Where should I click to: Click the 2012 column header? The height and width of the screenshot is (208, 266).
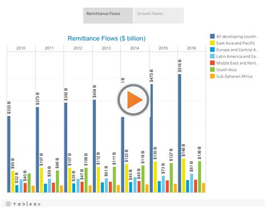pyautogui.click(x=78, y=48)
